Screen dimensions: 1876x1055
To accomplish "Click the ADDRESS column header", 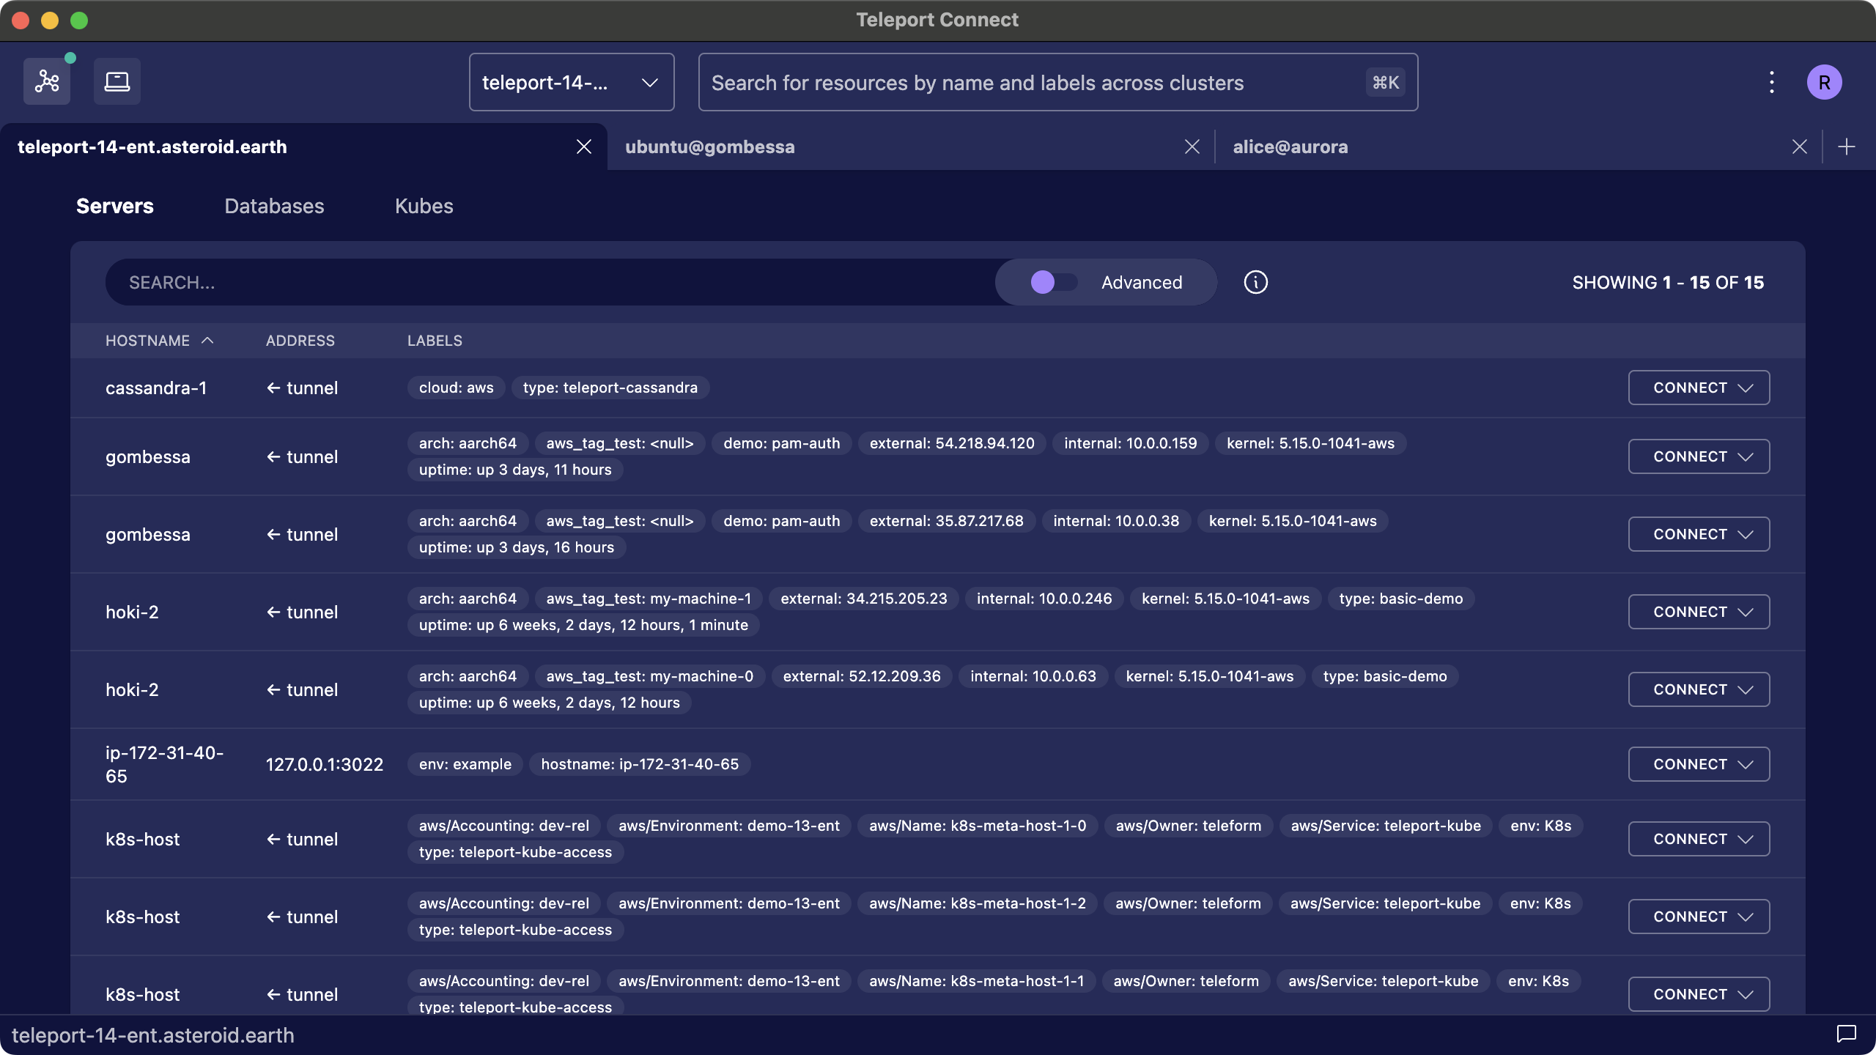I will coord(300,341).
